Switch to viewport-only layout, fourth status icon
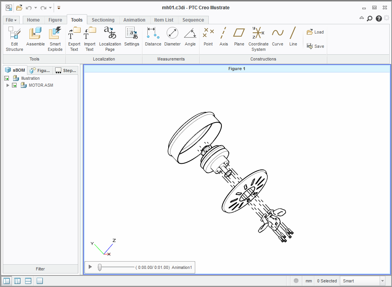 tap(40, 281)
